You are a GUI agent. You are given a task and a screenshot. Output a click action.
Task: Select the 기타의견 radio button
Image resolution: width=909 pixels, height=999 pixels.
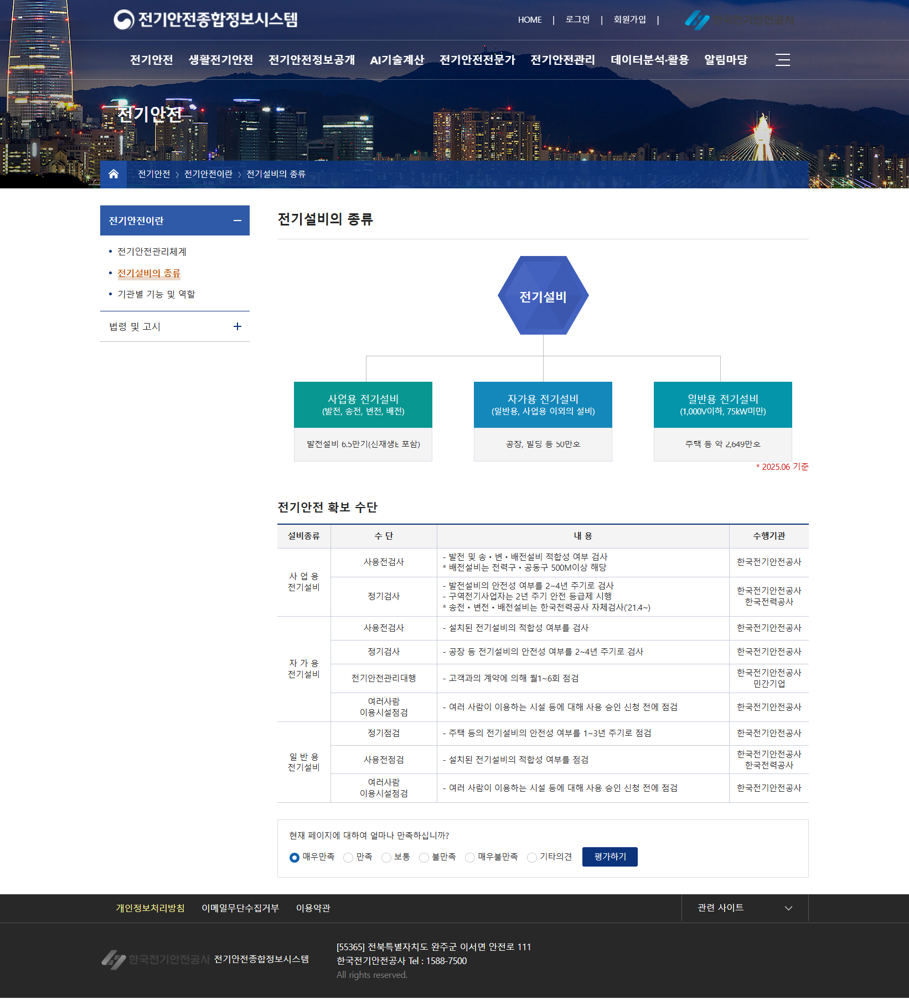coord(532,858)
